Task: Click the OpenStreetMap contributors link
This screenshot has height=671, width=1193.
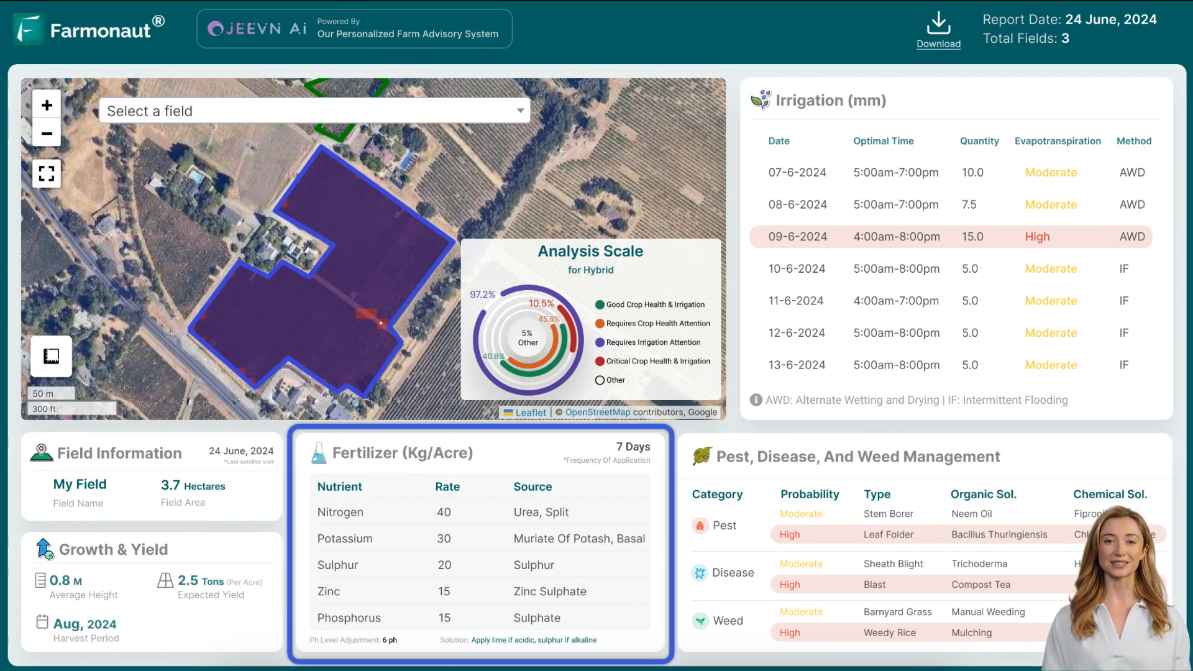Action: (x=598, y=412)
